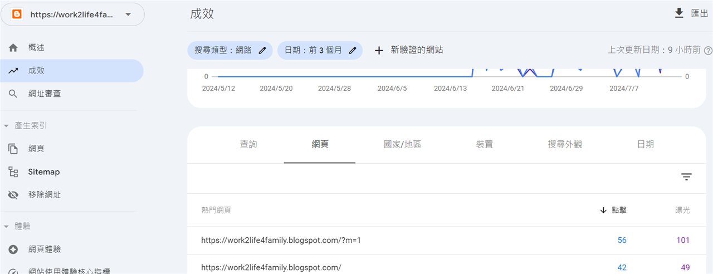Click the 101 impressions value
The width and height of the screenshot is (713, 274).
[x=683, y=241]
